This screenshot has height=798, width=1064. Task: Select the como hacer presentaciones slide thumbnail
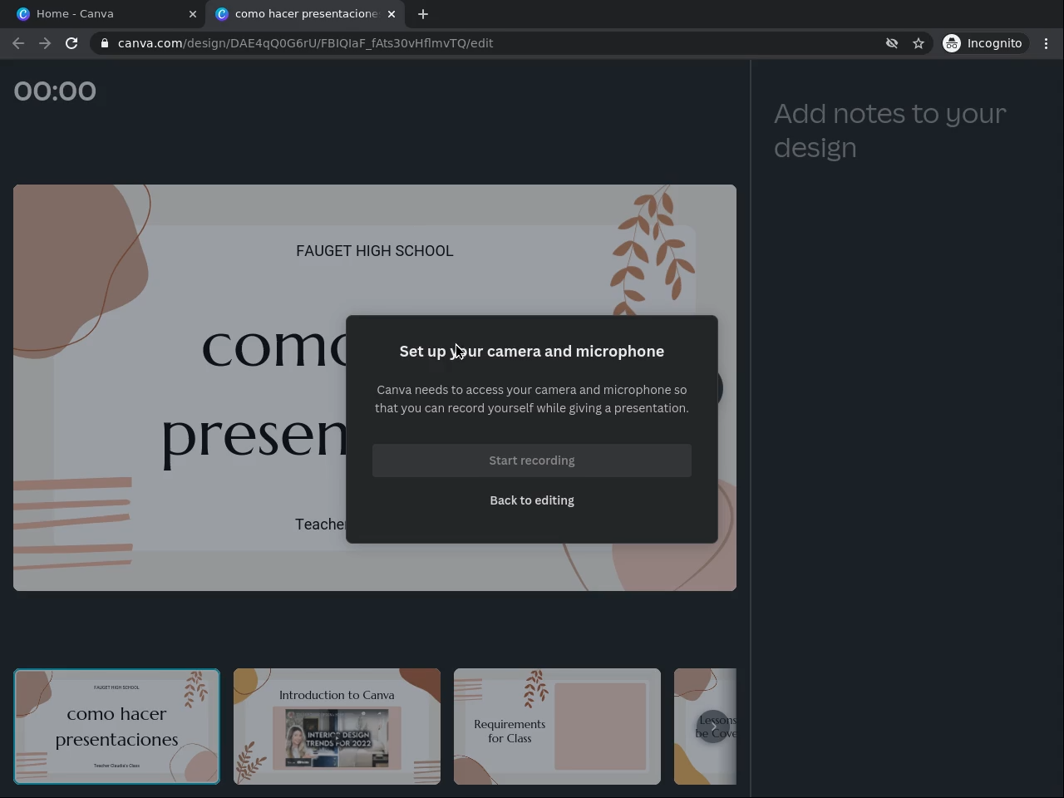116,727
